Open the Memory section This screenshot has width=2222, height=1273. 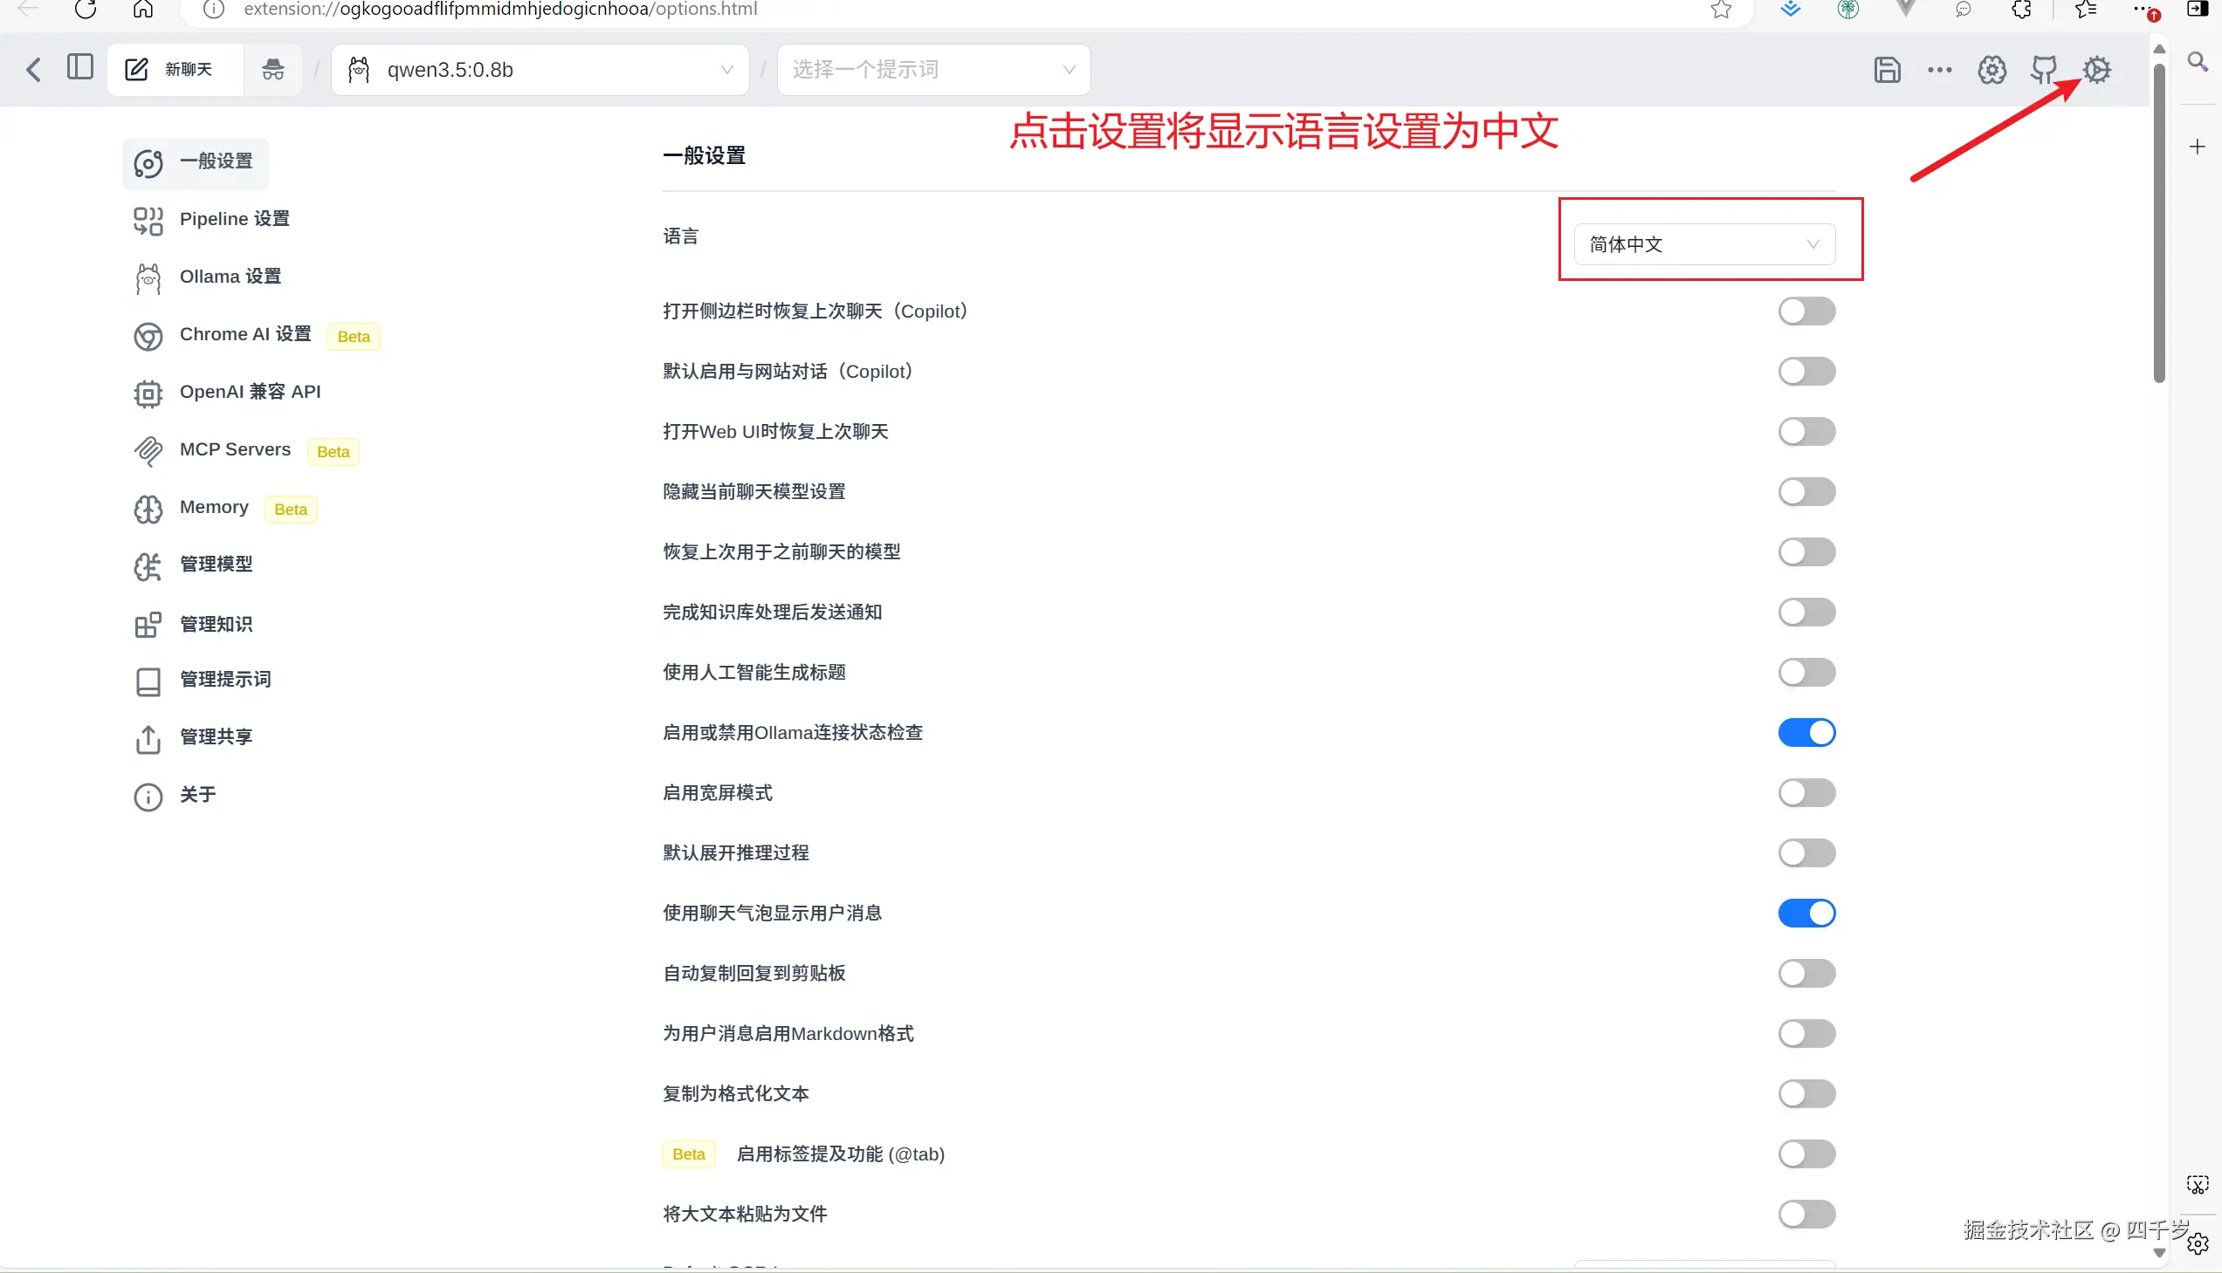[x=213, y=507]
